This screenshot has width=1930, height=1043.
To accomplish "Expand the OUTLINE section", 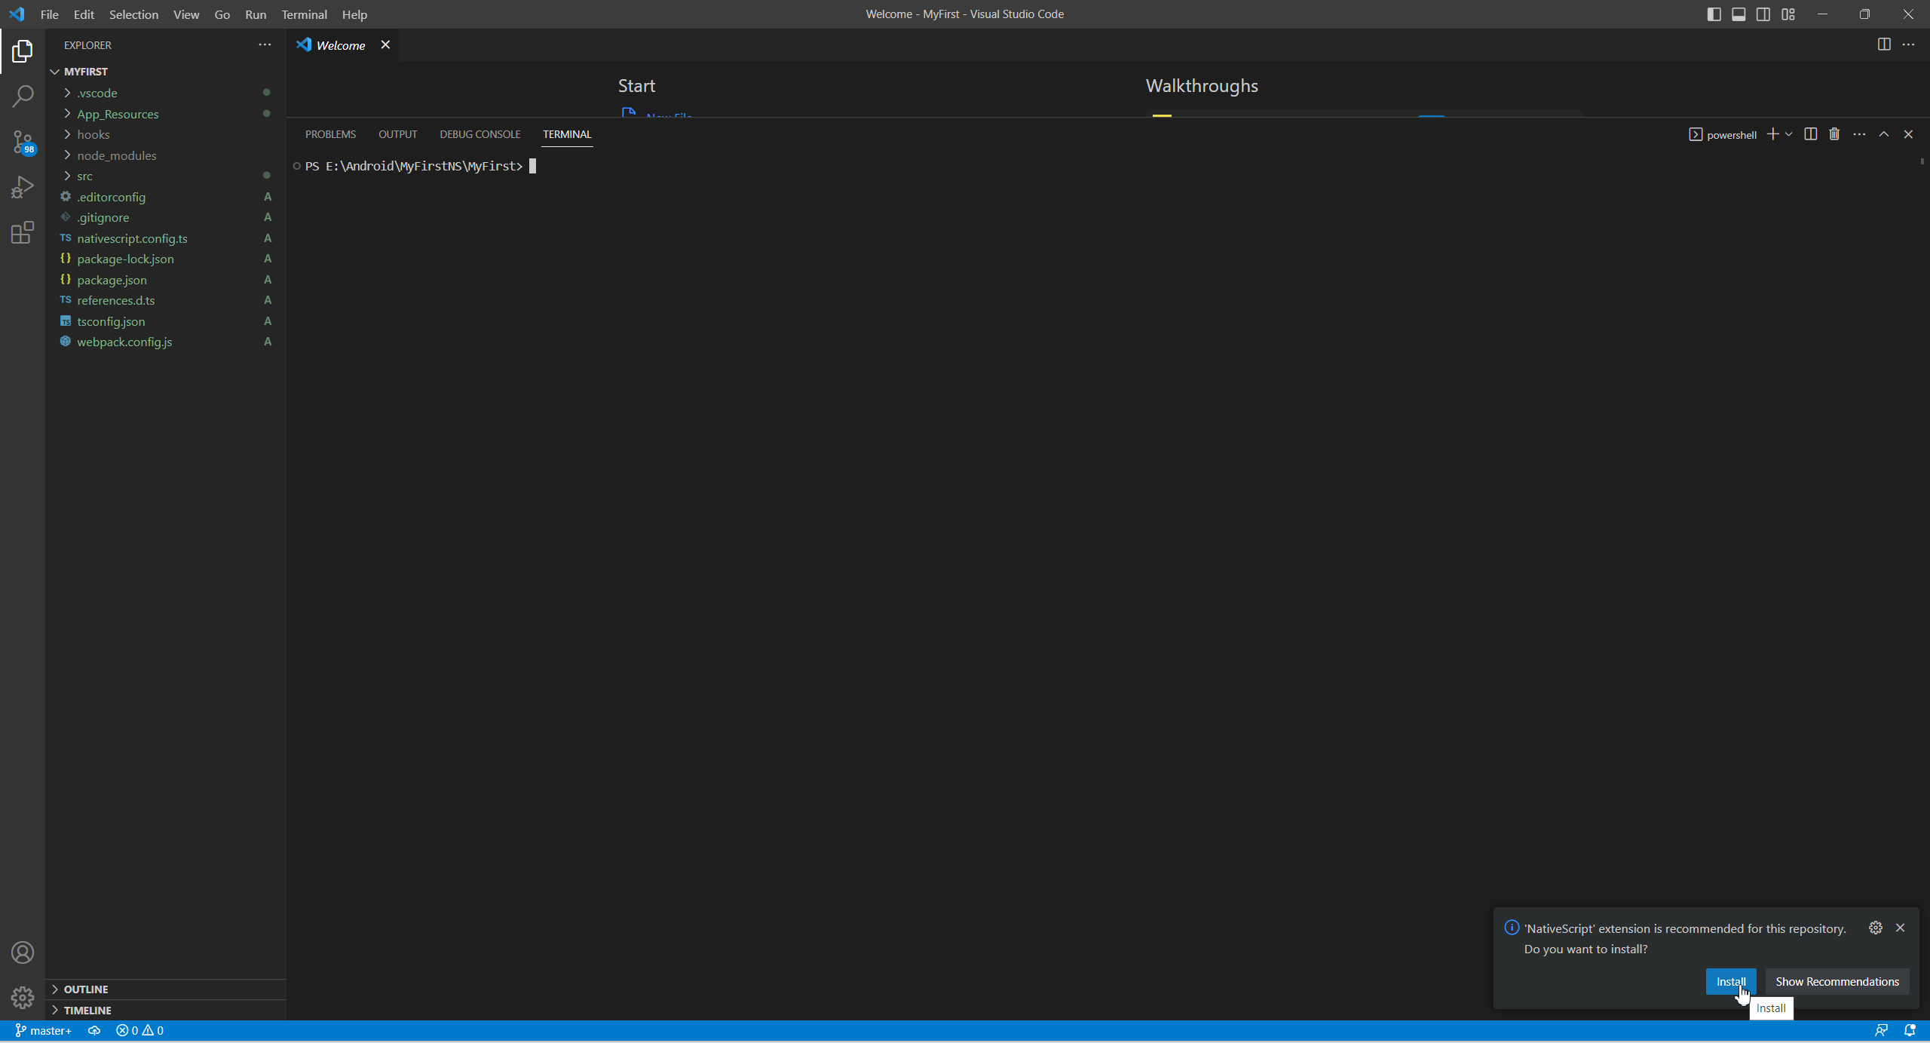I will point(86,989).
